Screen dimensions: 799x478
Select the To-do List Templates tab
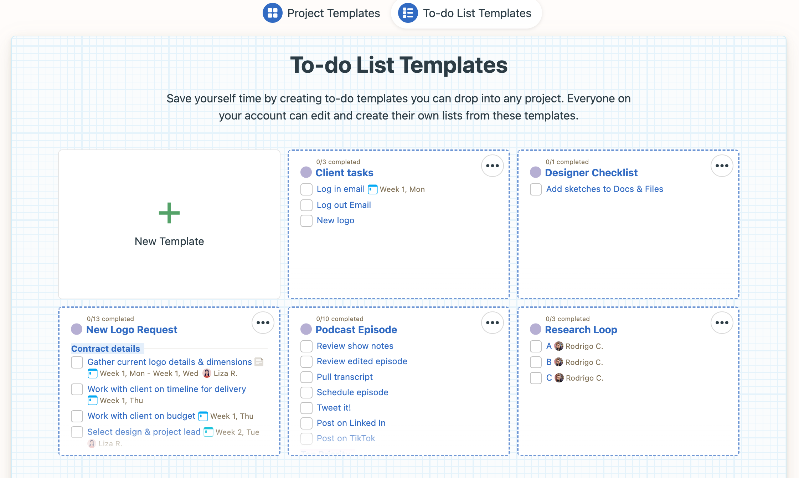[476, 13]
